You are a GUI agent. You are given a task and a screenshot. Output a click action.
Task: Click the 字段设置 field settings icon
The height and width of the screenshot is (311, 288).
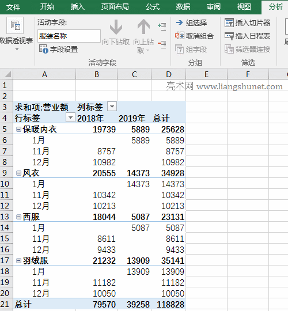(x=43, y=49)
